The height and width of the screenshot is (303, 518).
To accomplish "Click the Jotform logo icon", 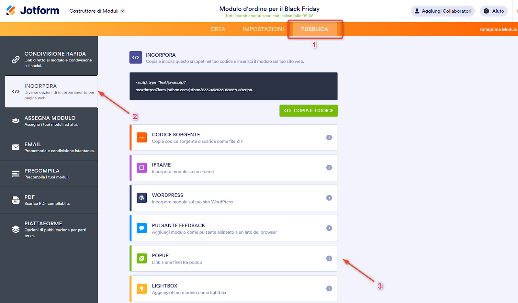I will [11, 10].
